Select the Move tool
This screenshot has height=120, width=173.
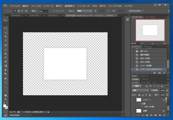[5, 20]
